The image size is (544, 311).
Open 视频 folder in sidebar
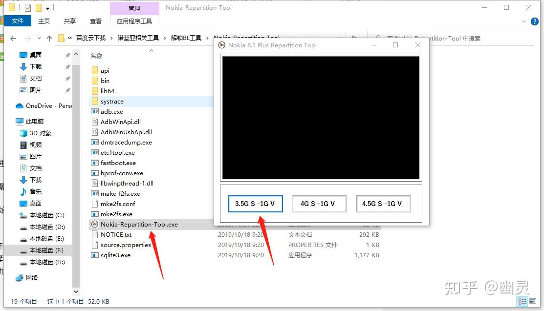click(31, 145)
